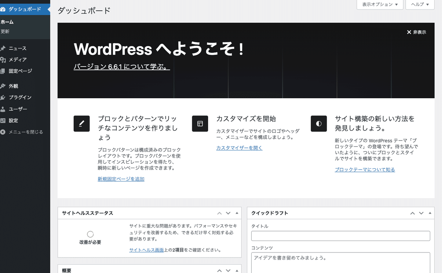Open the 表示オプション dropdown

380,5
